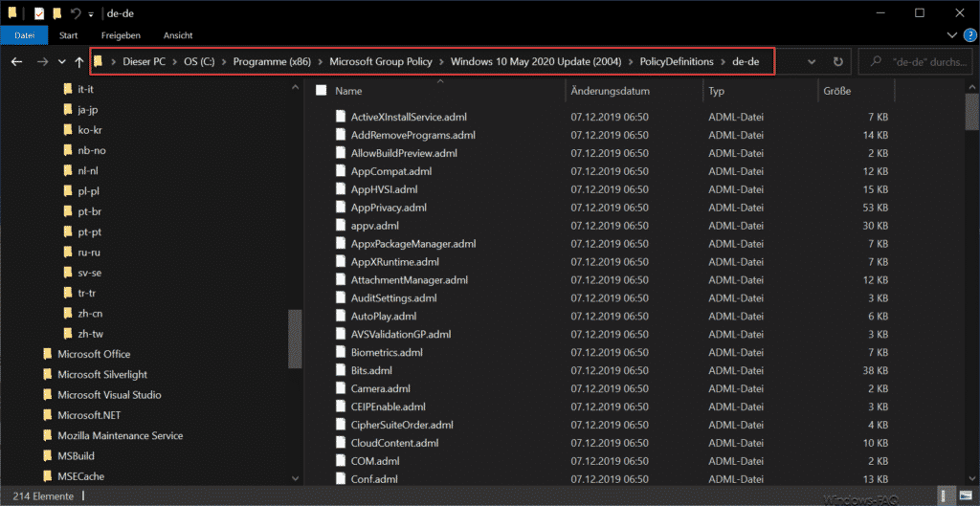Select the CipherSuiteOrder.adml file name
The width and height of the screenshot is (980, 506).
coord(402,425)
